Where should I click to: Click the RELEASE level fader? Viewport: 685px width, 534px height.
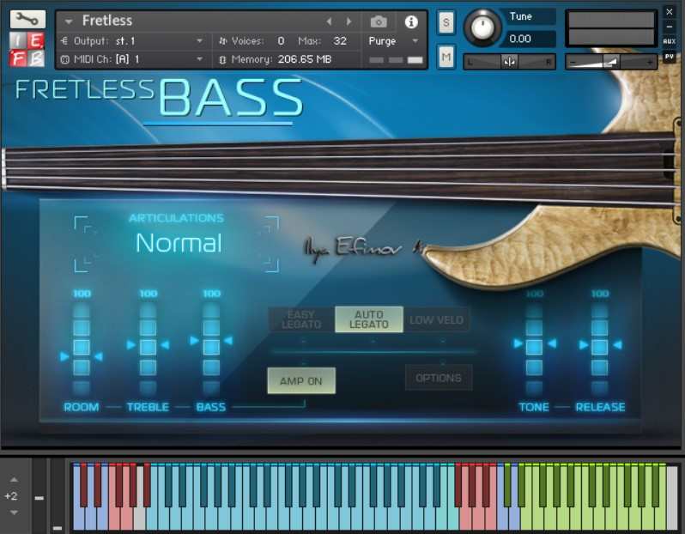(600, 347)
